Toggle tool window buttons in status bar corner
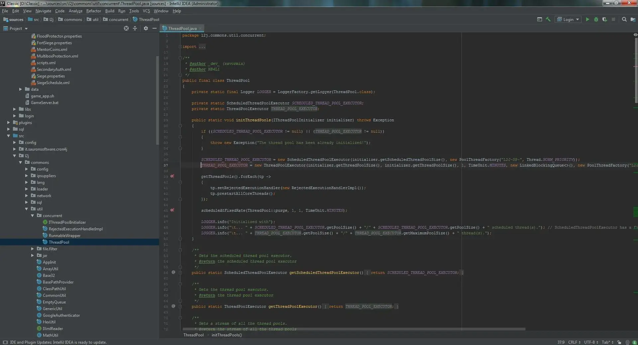 pos(5,342)
